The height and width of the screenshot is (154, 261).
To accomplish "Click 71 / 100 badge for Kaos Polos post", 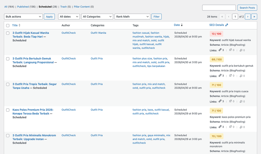I will pyautogui.click(x=216, y=111).
